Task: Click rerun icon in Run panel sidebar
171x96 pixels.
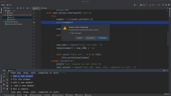Action: 4,74
